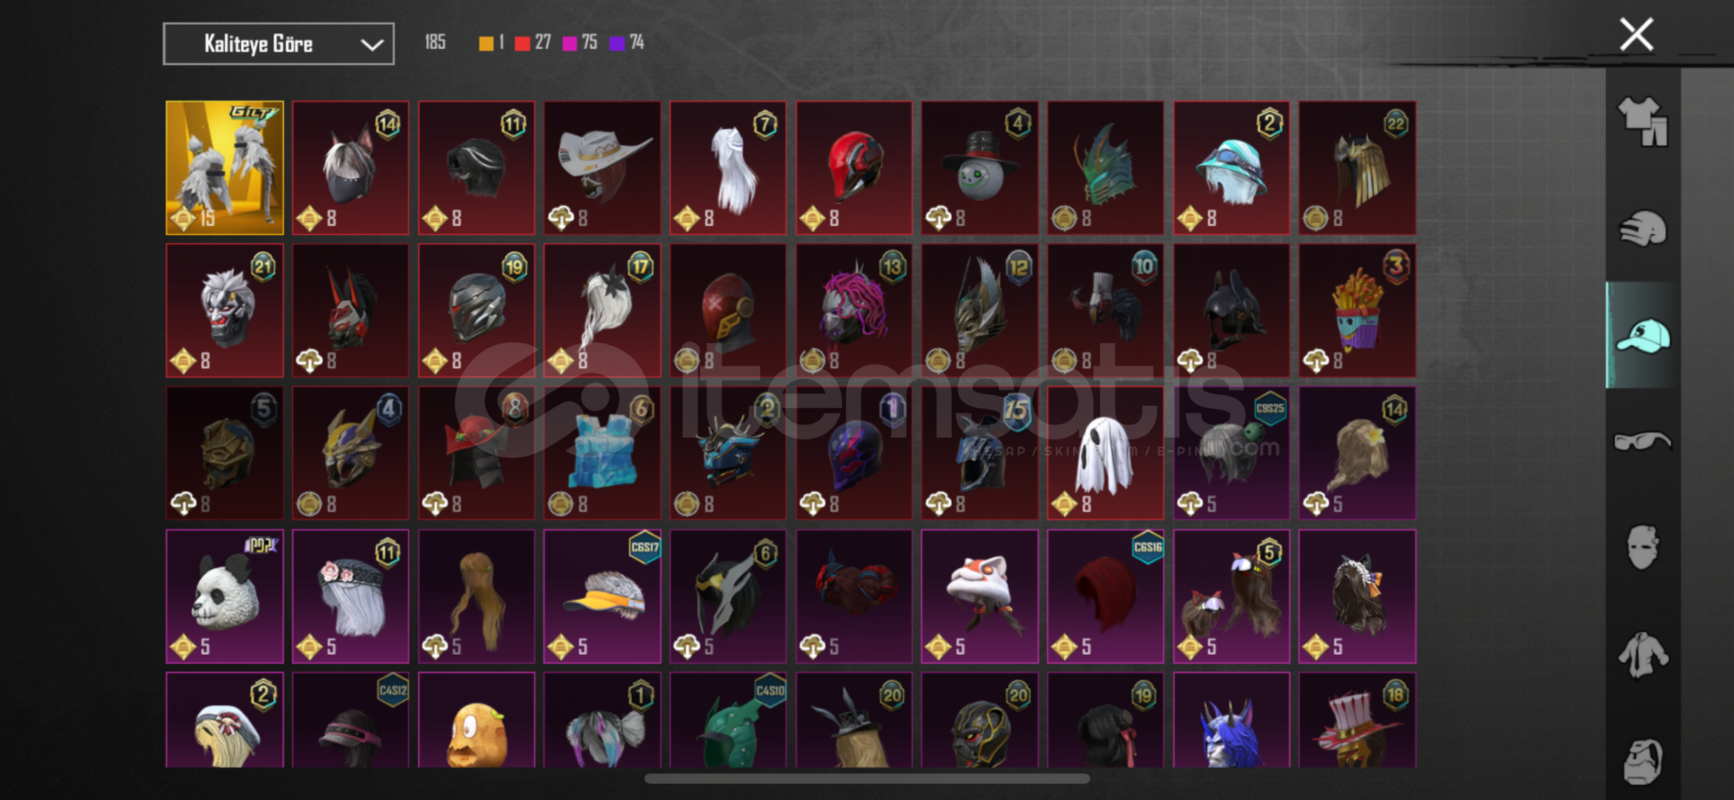
Task: Select the helmet category icon in sidebar
Action: (x=1642, y=229)
